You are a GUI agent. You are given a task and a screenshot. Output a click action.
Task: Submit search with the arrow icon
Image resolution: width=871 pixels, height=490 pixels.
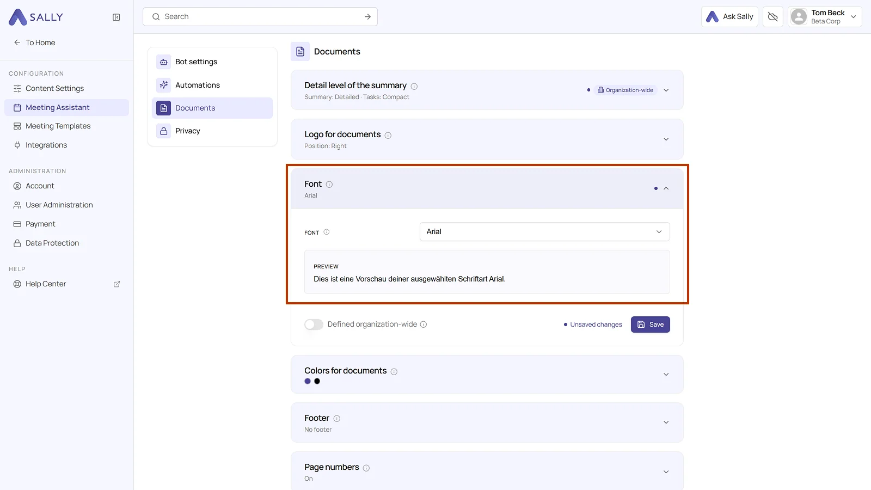(368, 17)
